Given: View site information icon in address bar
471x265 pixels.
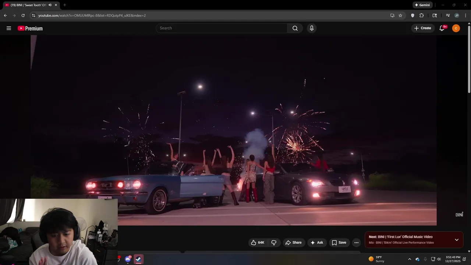Looking at the screenshot, I should pos(33,15).
